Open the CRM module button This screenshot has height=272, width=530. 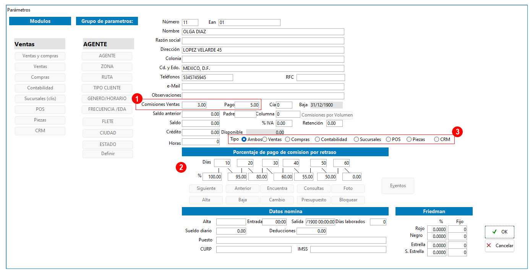tap(40, 131)
